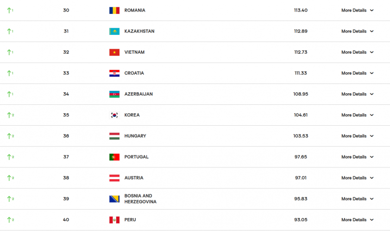390x231 pixels.
Task: Click the KAZAKHSTAN team name
Action: (139, 31)
